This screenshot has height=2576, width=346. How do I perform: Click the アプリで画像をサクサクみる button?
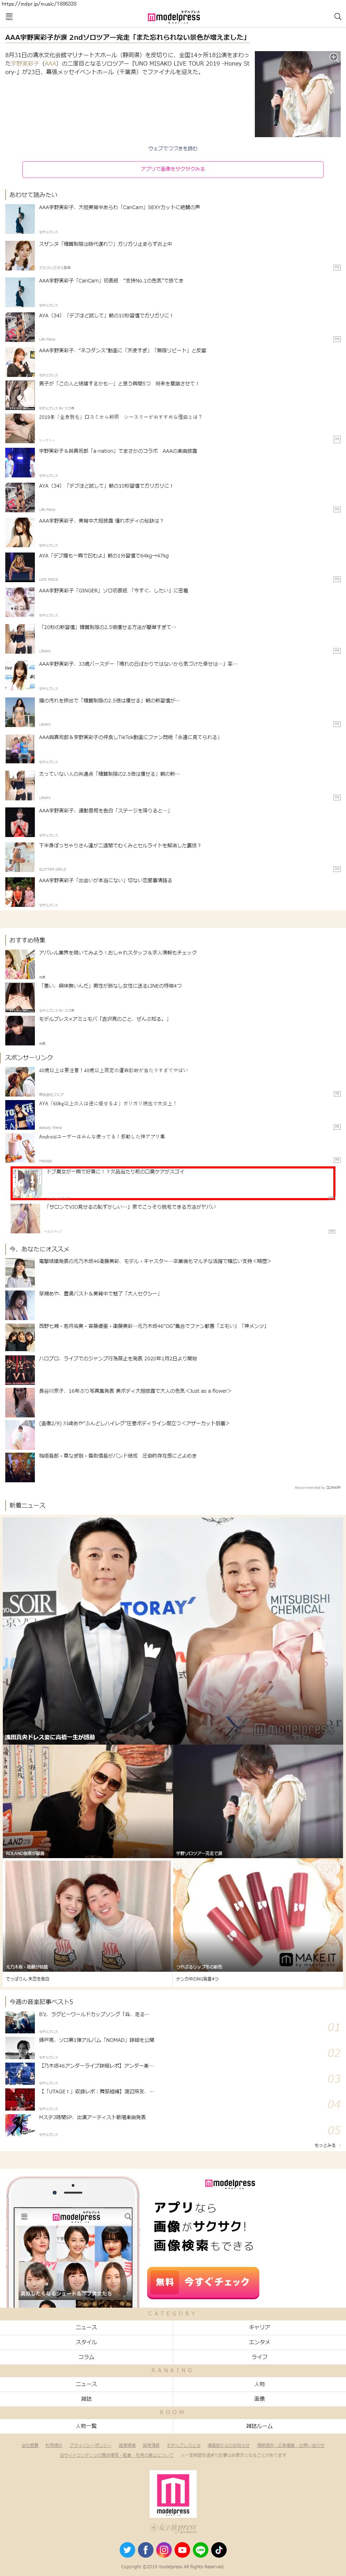pos(172,169)
